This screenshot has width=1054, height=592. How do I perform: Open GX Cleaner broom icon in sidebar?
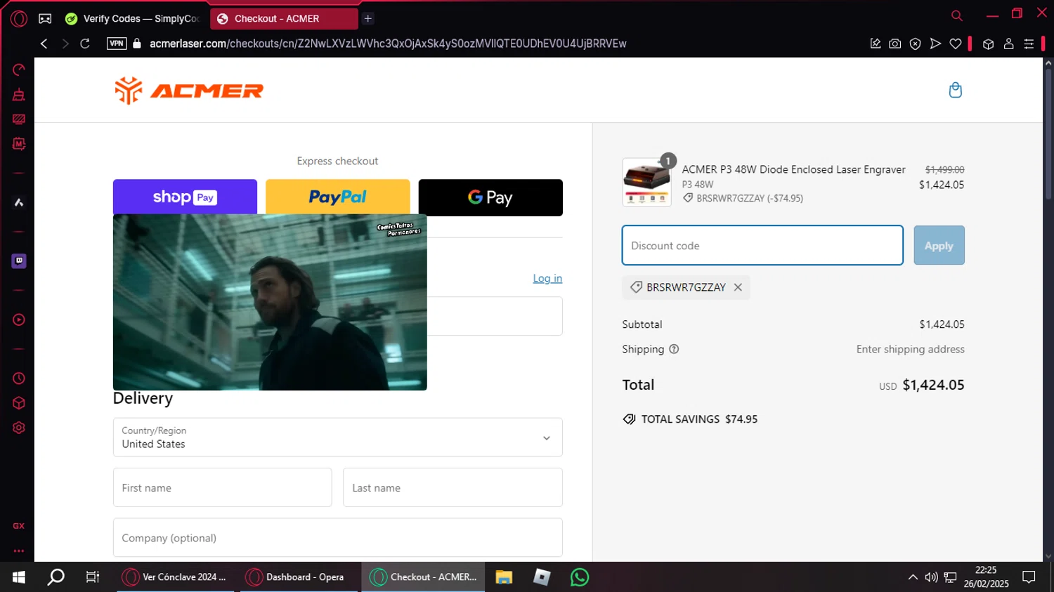(x=19, y=94)
